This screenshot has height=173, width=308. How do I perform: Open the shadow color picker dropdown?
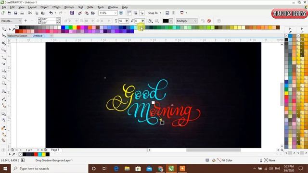click(x=171, y=21)
